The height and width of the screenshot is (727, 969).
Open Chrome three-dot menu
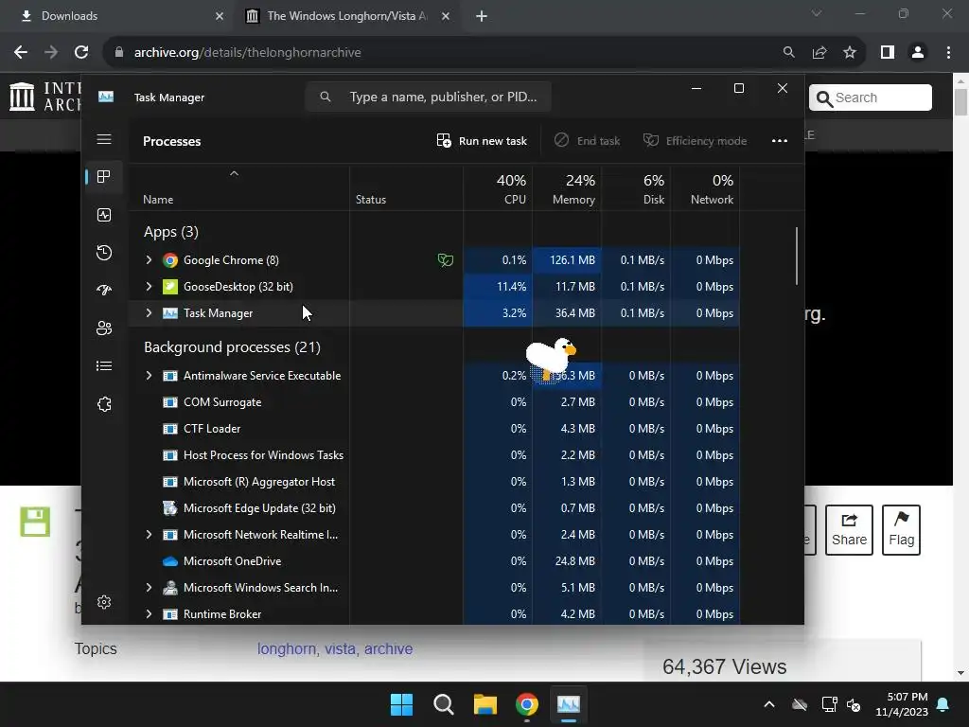point(948,53)
